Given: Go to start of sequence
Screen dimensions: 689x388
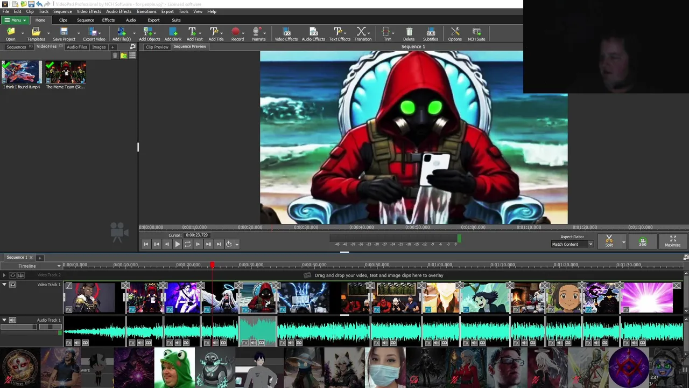Looking at the screenshot, I should [x=146, y=244].
